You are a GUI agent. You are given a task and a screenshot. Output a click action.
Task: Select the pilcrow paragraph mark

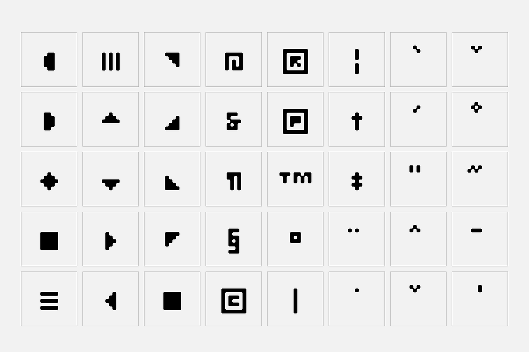coord(234,181)
